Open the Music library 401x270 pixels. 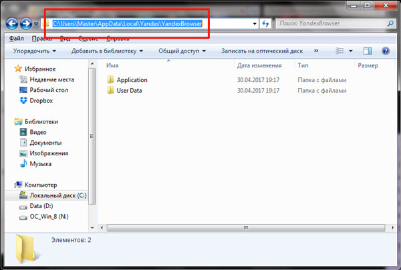(x=40, y=163)
